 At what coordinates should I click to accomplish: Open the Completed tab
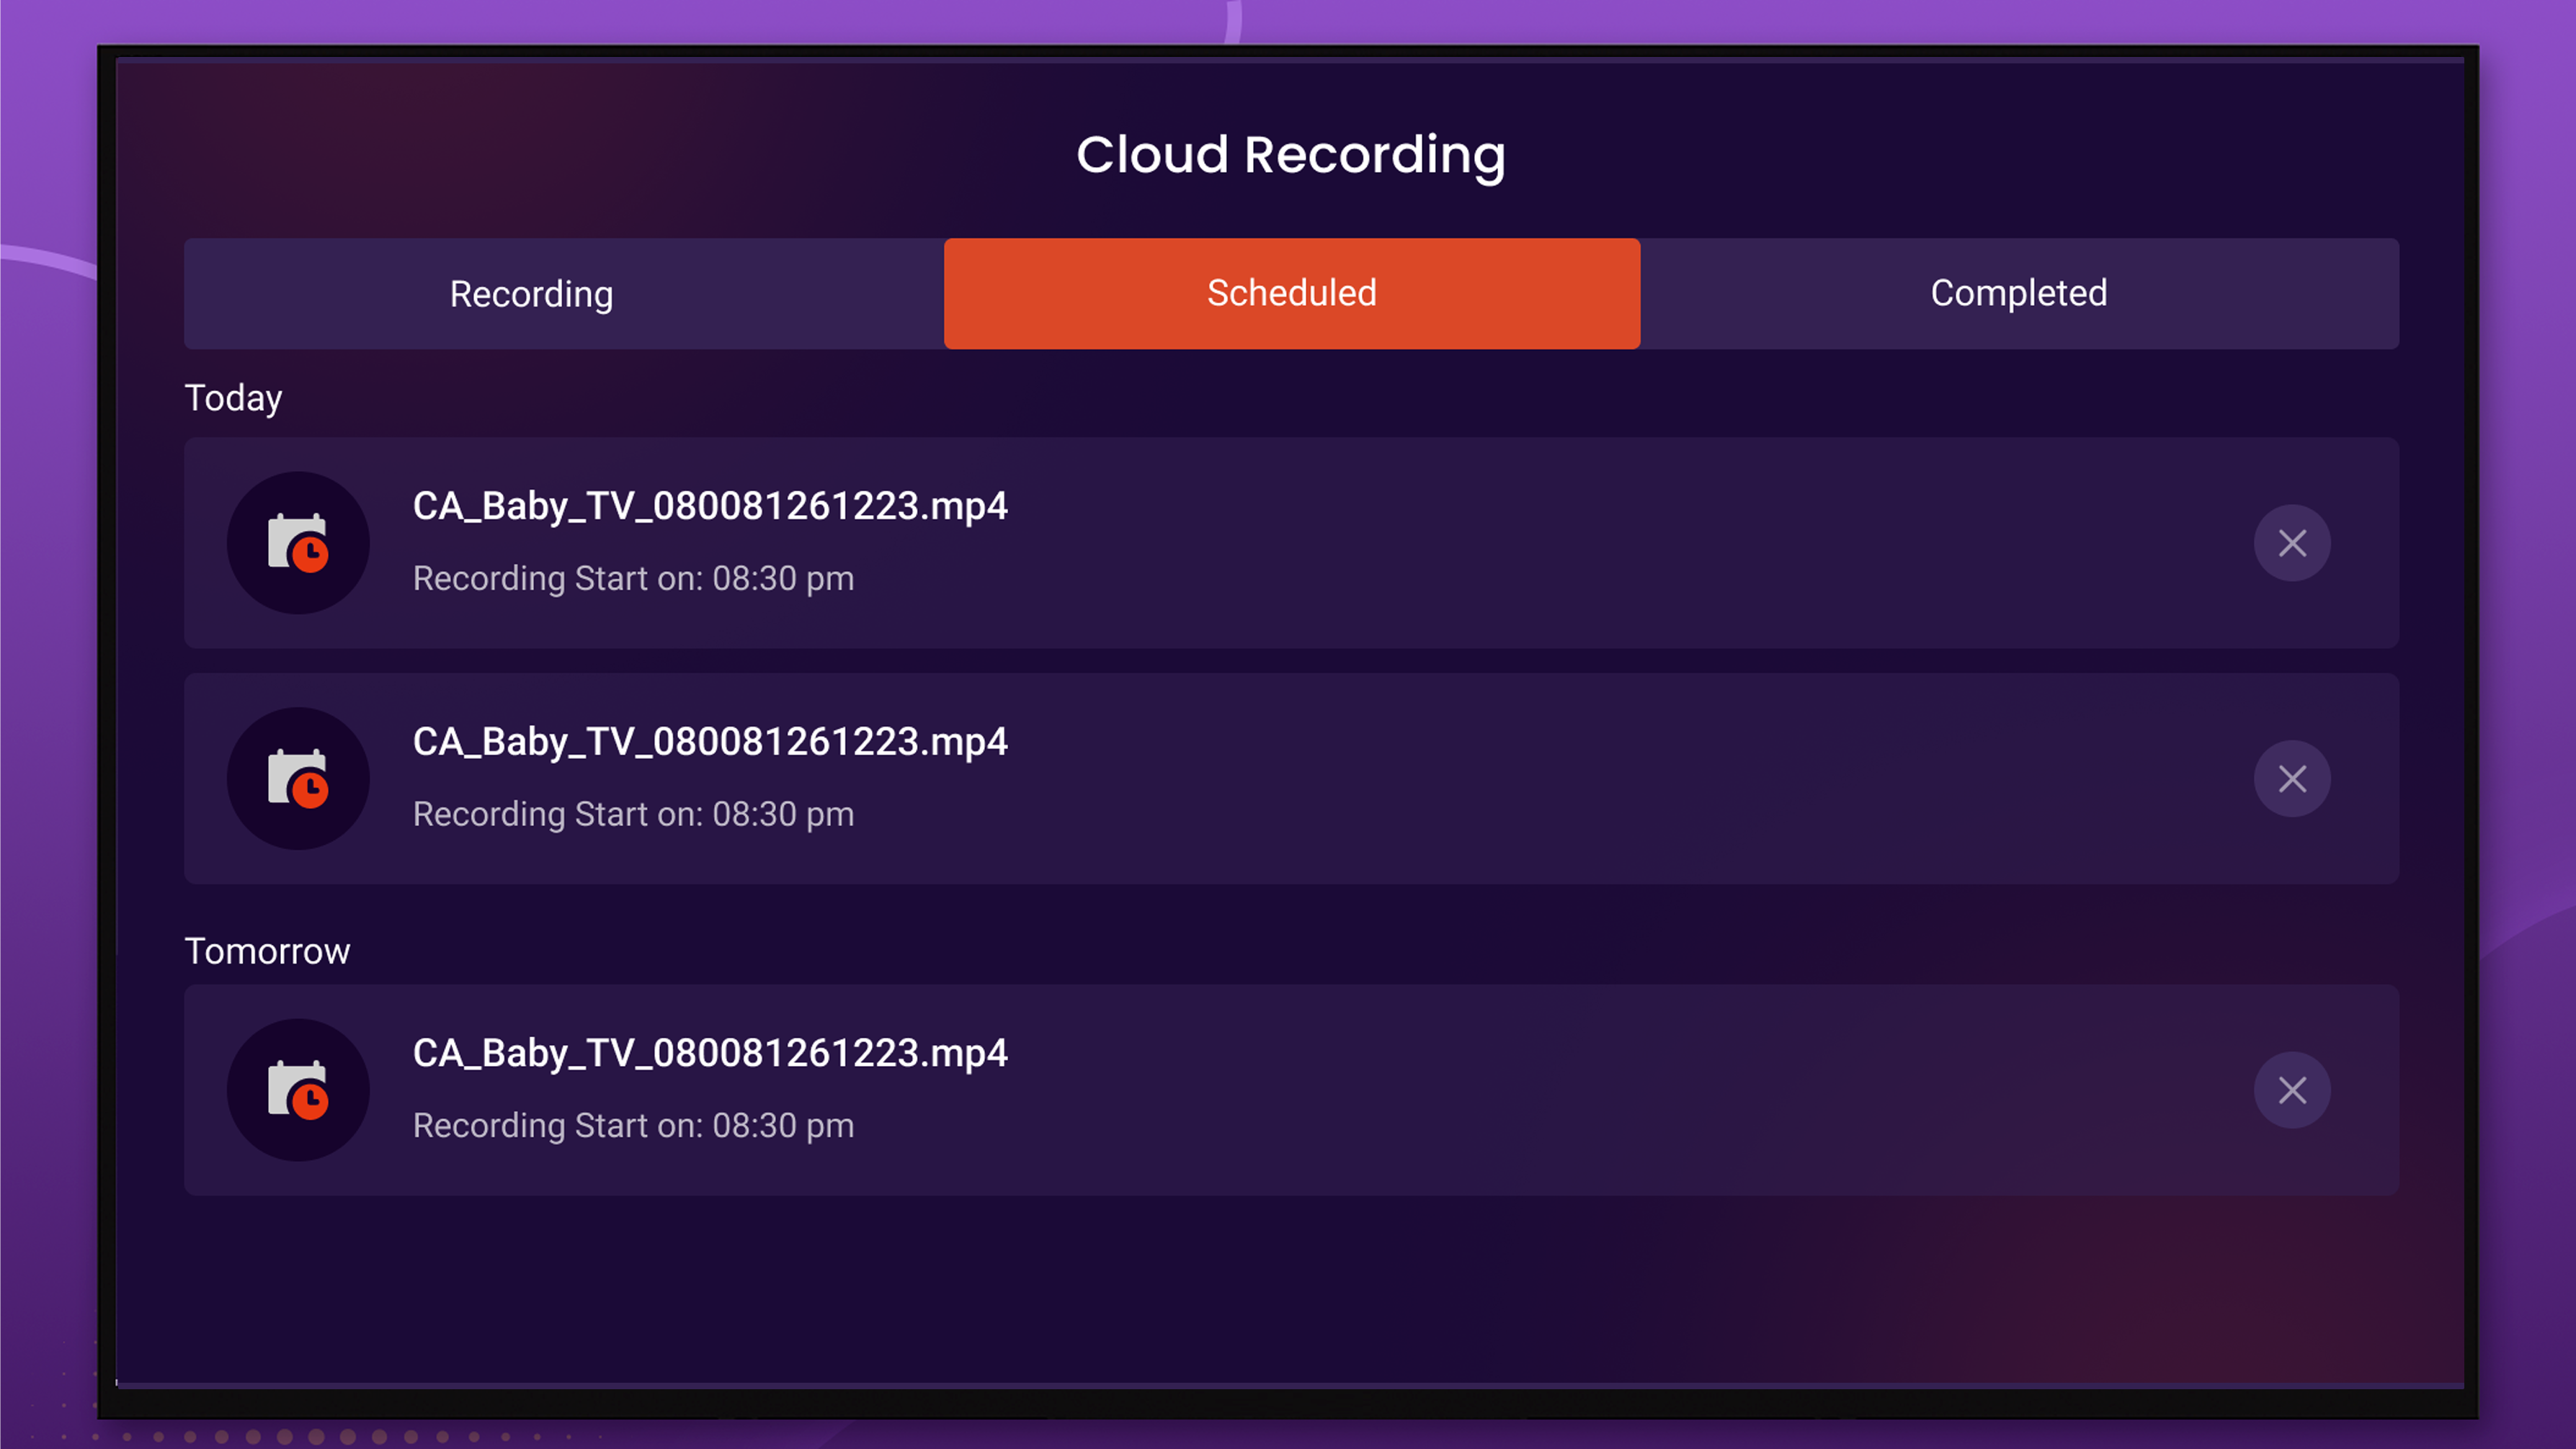pyautogui.click(x=2019, y=294)
